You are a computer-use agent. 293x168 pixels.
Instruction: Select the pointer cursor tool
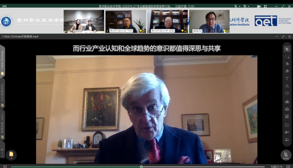click(x=287, y=49)
